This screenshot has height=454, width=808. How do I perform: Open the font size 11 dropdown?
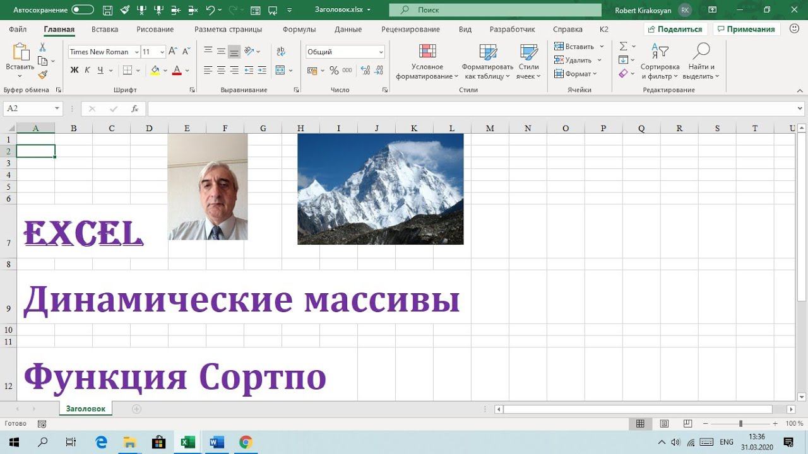[x=162, y=52]
